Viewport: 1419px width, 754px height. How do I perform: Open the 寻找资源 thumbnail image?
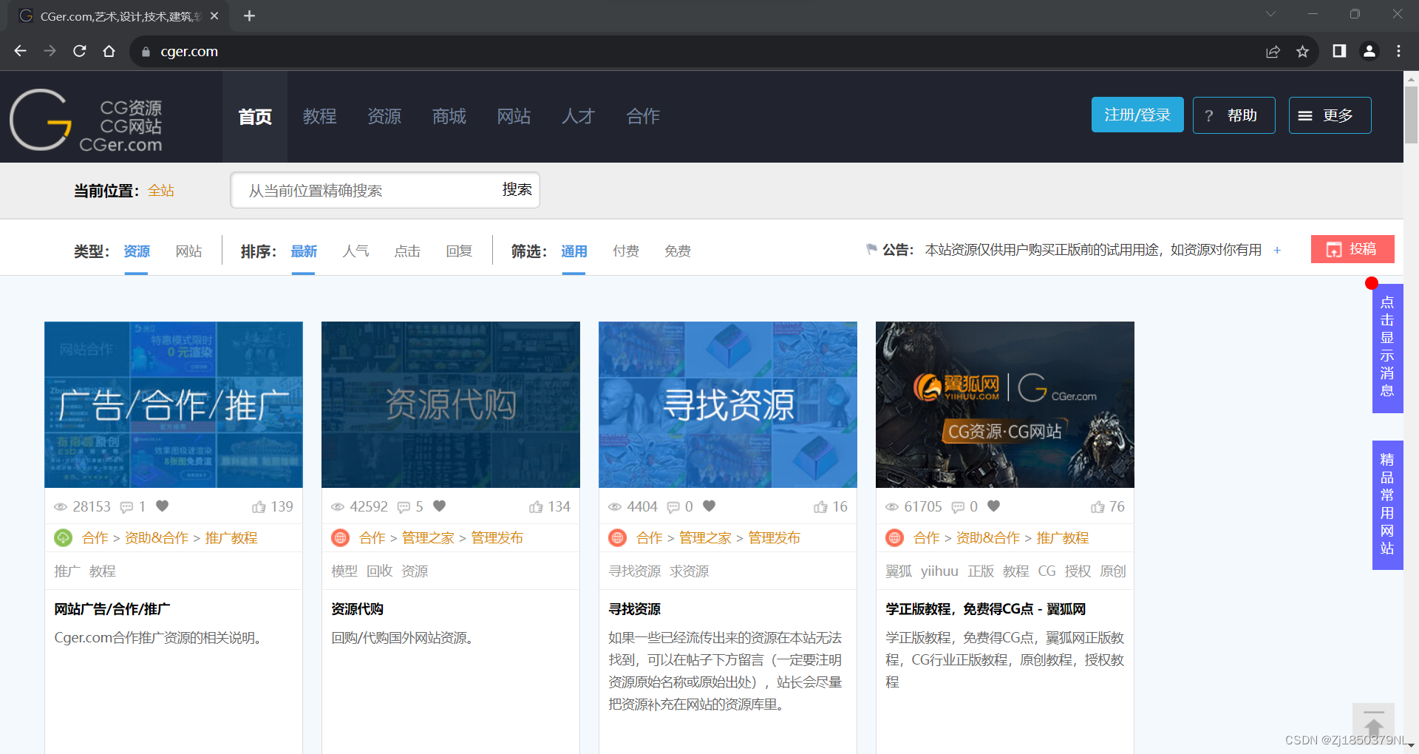tap(728, 404)
